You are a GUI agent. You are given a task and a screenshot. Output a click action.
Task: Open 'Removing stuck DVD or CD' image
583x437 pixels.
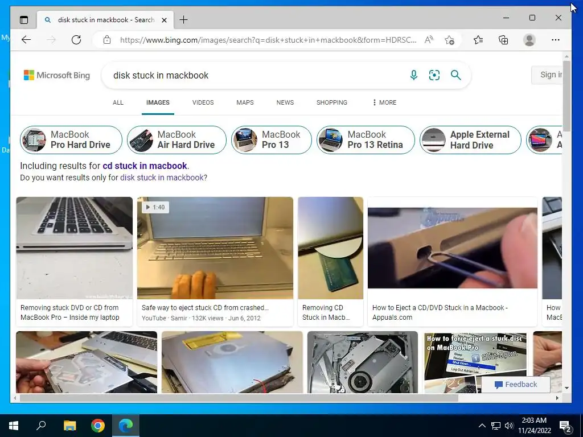pyautogui.click(x=75, y=248)
